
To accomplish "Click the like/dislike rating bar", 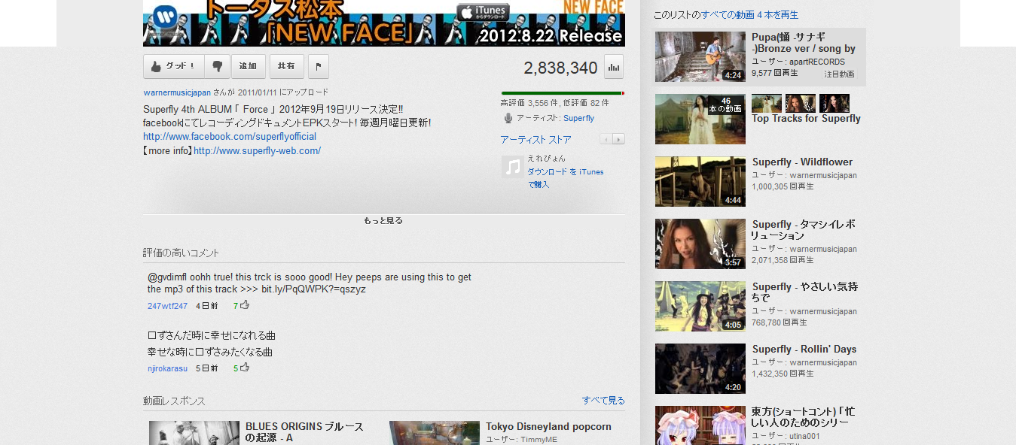I will coord(563,93).
